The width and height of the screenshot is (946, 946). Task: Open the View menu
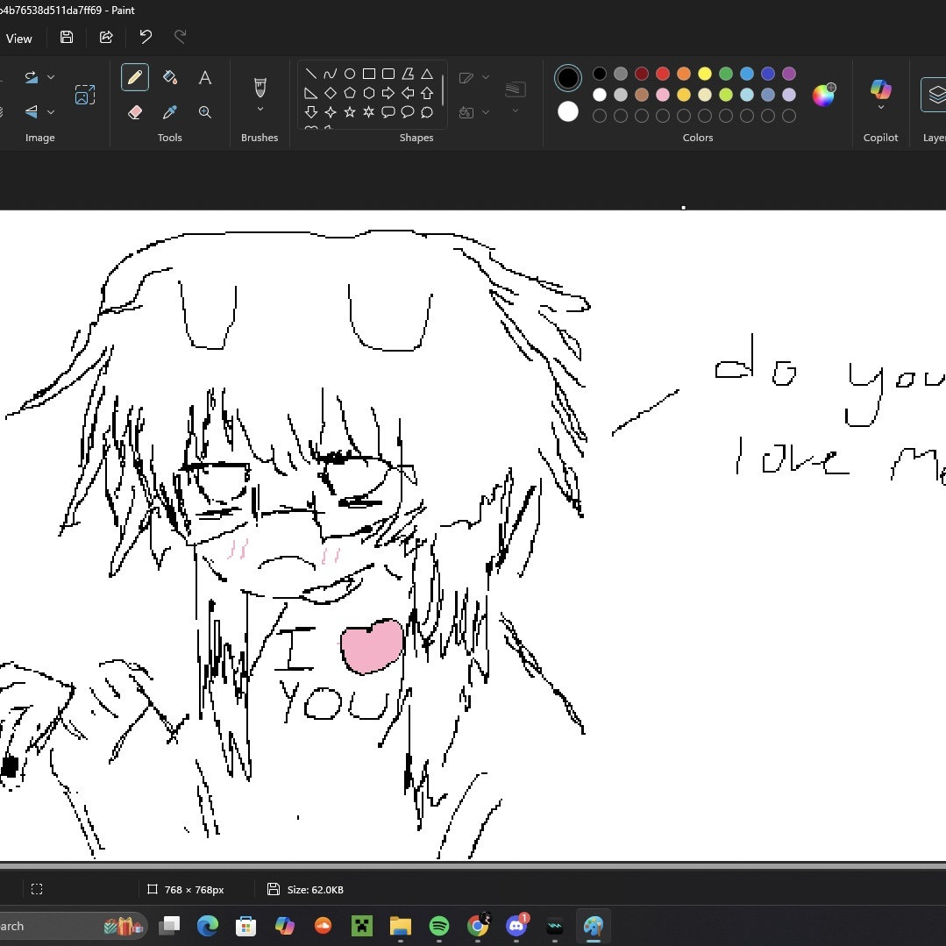coord(18,38)
